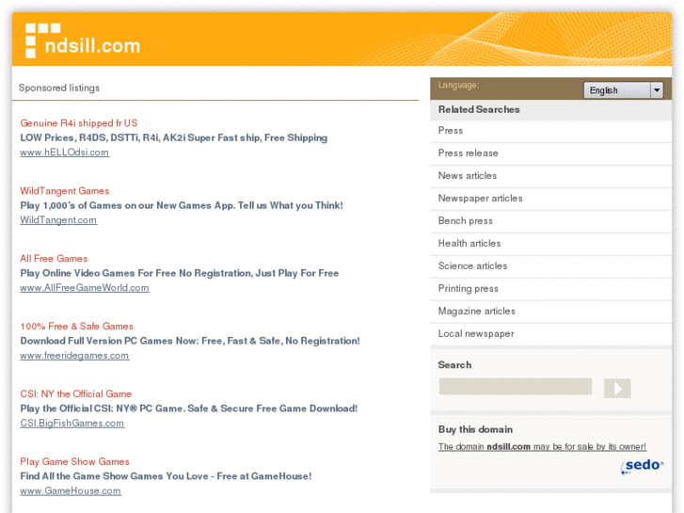The height and width of the screenshot is (513, 684).
Task: Click the Related Searches heading
Action: point(479,109)
